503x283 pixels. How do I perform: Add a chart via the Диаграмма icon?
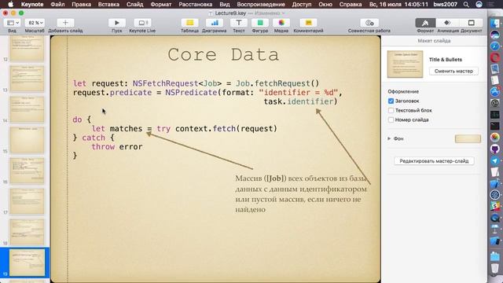(215, 23)
